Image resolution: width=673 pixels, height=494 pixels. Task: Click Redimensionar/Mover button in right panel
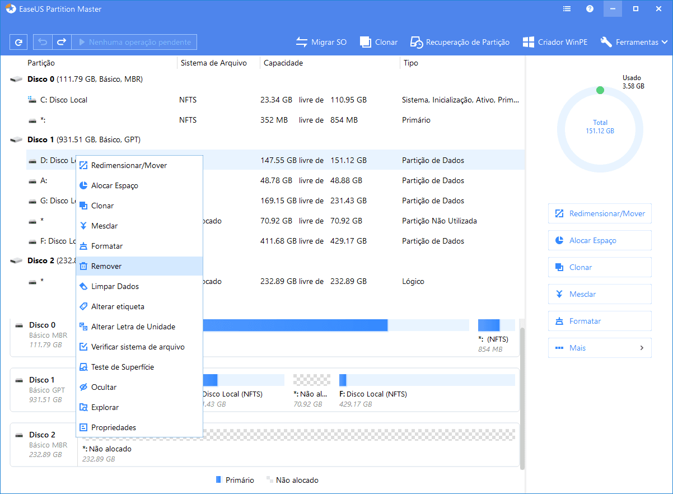600,213
